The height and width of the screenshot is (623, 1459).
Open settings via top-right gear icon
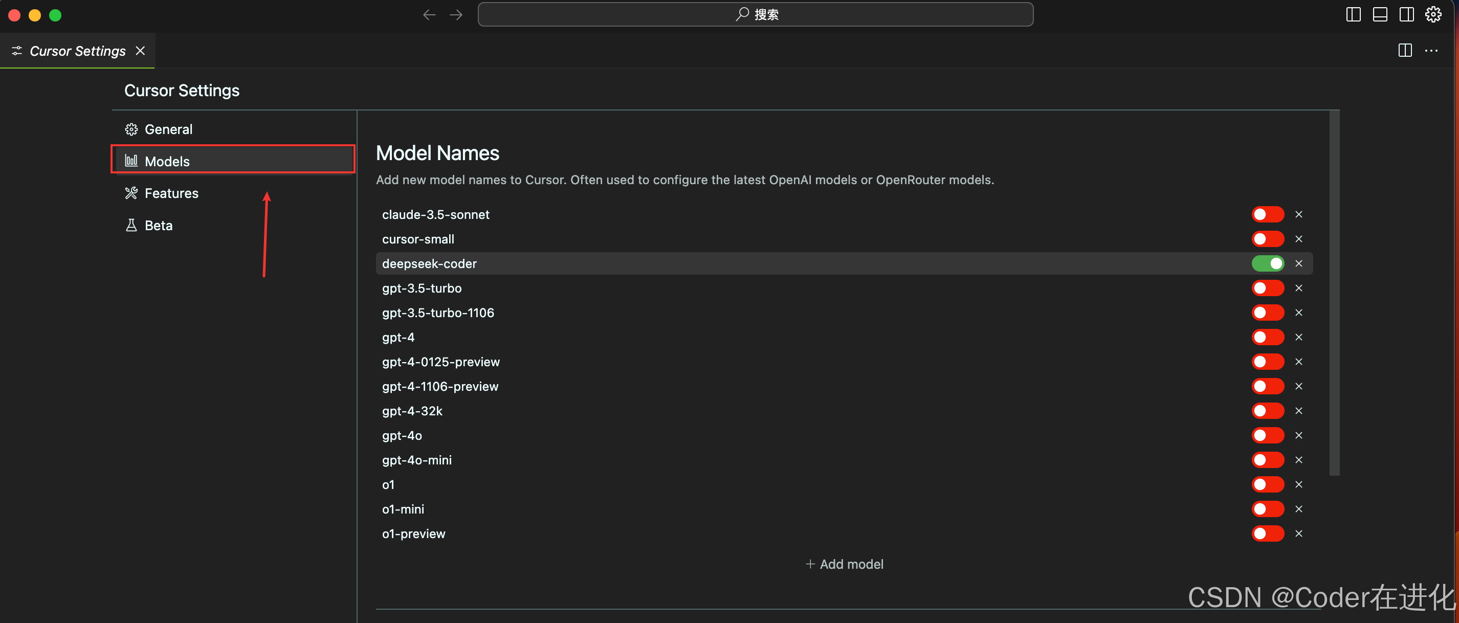coord(1433,15)
